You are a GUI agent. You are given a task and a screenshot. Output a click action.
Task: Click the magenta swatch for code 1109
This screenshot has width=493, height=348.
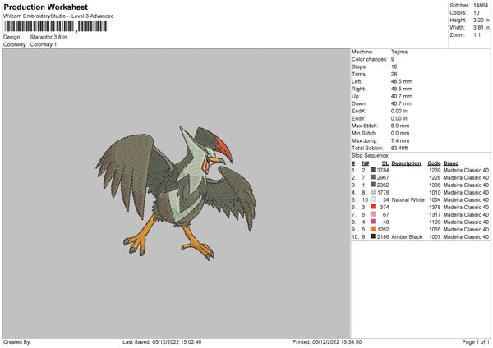(x=373, y=222)
